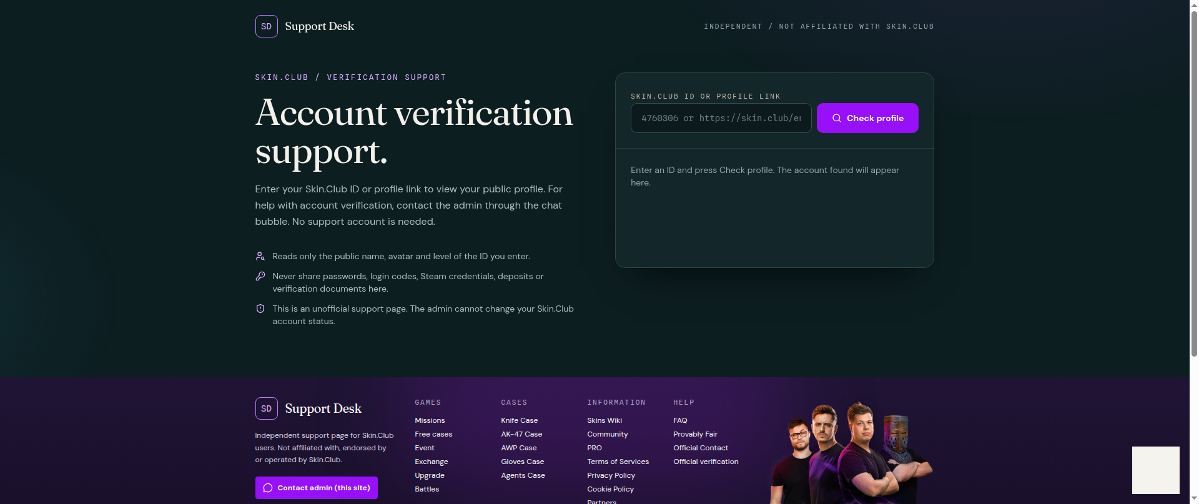Open the Exchange link
Image resolution: width=1199 pixels, height=504 pixels.
[432, 462]
